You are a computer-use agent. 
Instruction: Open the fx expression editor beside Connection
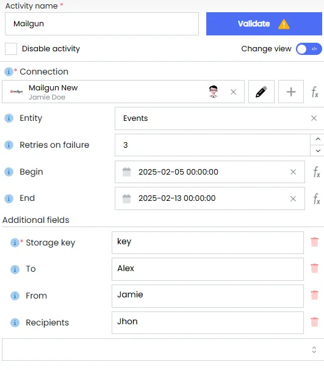point(315,92)
